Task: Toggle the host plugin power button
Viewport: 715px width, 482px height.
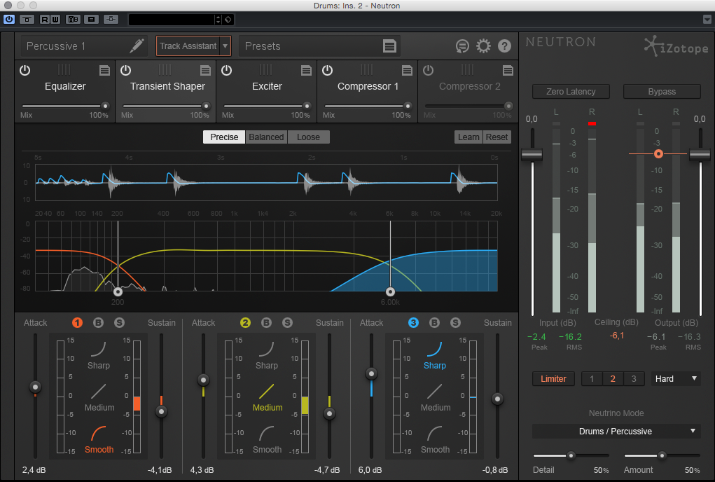Action: coord(9,19)
